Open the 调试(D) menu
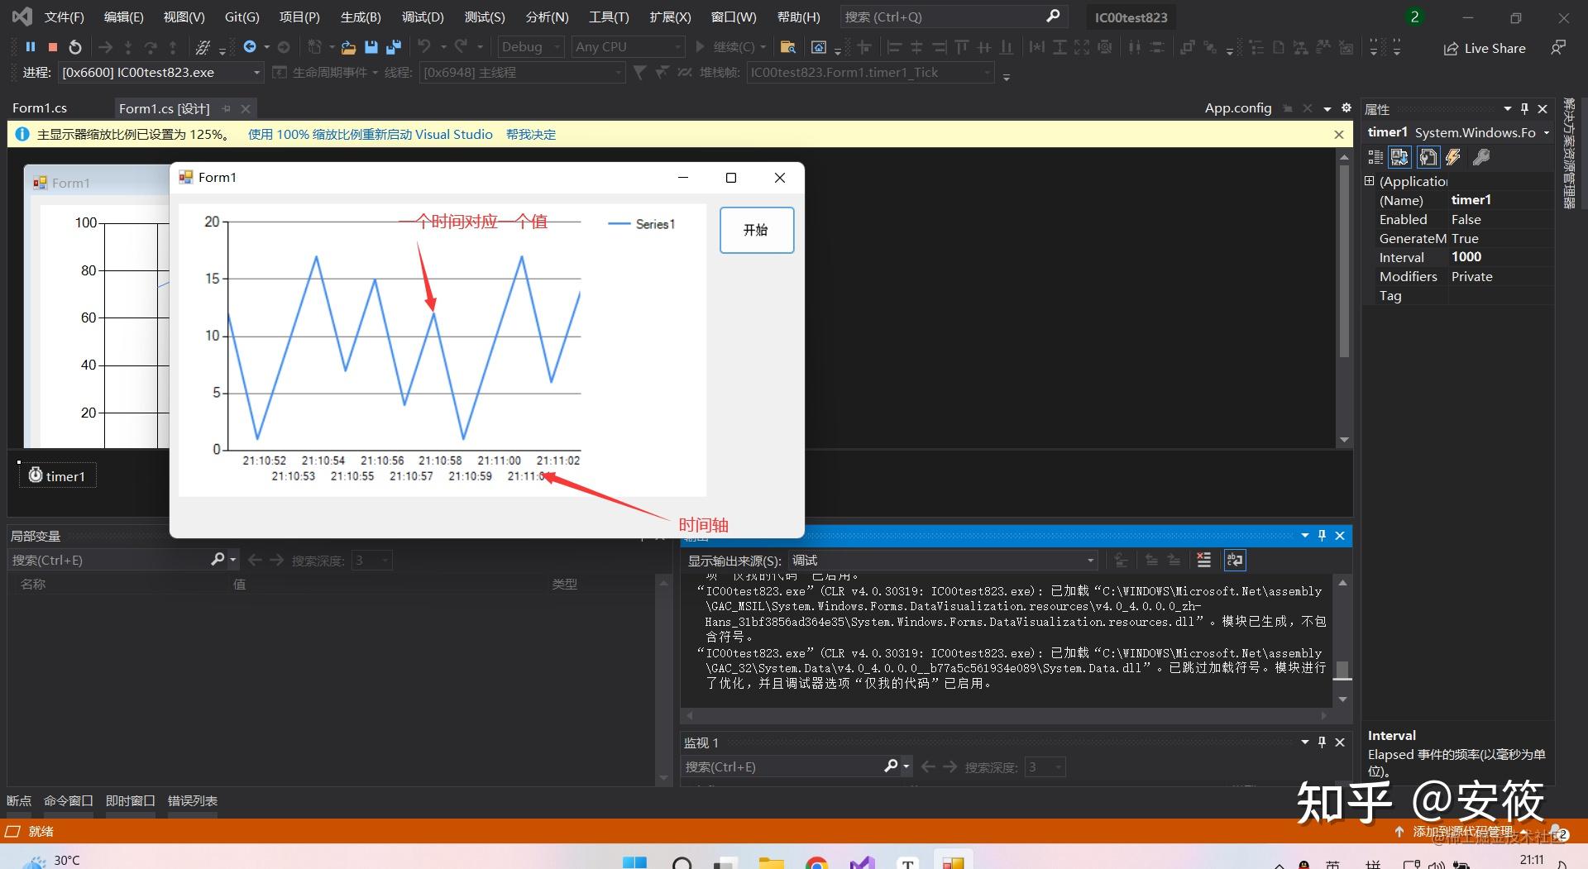The width and height of the screenshot is (1588, 869). click(422, 17)
